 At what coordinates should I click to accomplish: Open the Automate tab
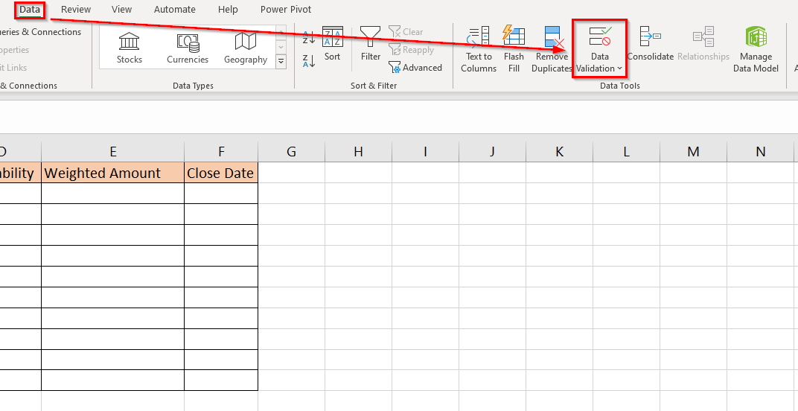(174, 9)
